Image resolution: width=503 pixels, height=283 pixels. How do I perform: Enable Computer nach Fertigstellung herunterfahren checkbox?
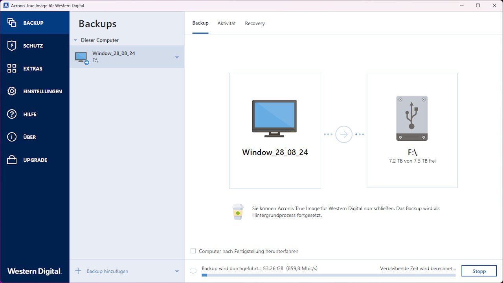[x=193, y=251]
